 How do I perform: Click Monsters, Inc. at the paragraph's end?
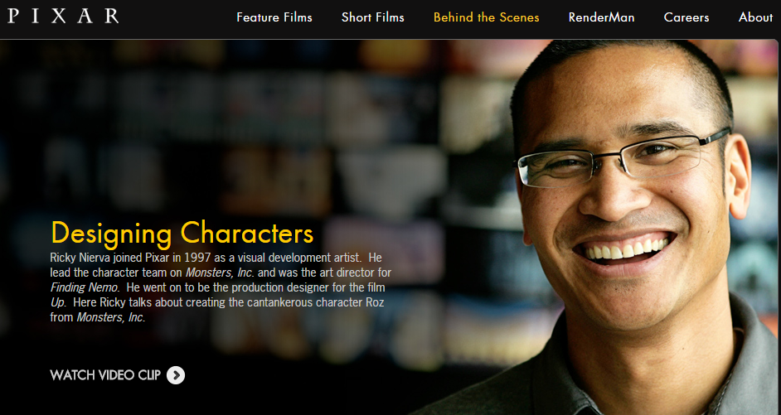[x=110, y=317]
